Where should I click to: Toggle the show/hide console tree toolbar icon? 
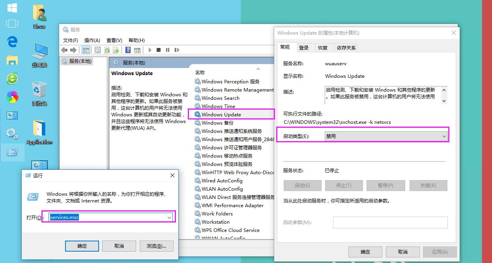pyautogui.click(x=86, y=50)
